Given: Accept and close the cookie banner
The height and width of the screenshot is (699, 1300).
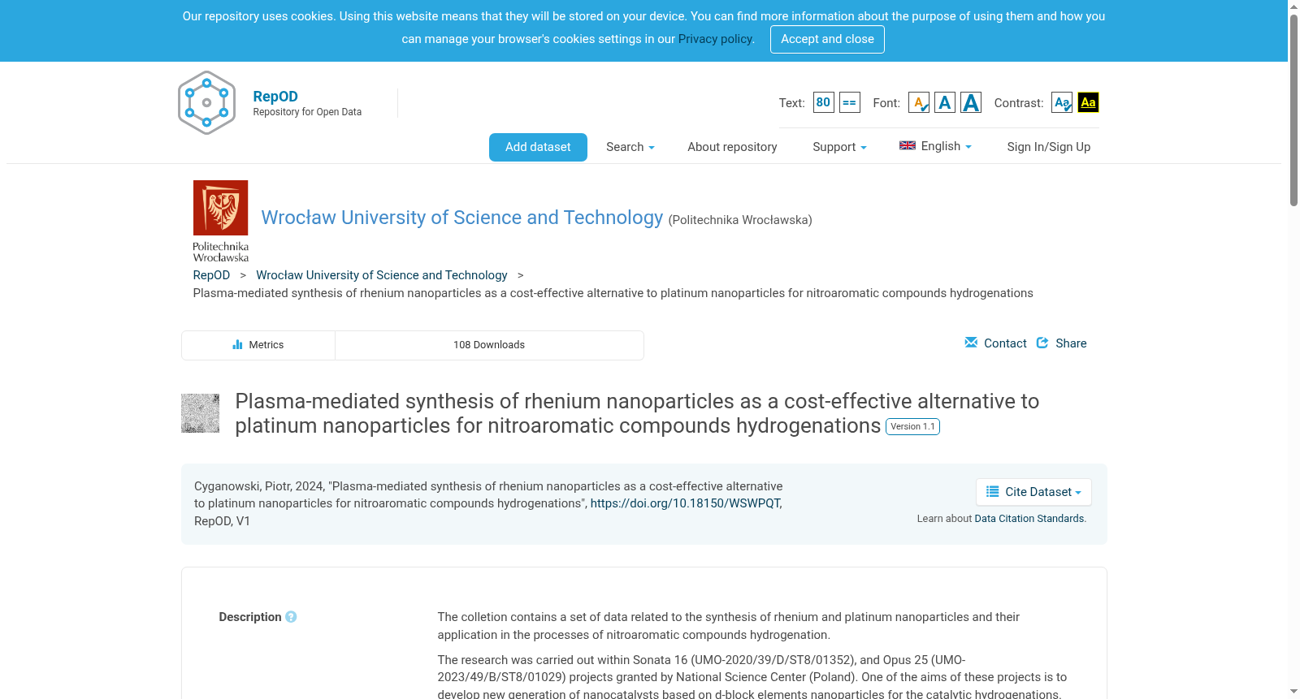Looking at the screenshot, I should pyautogui.click(x=827, y=39).
